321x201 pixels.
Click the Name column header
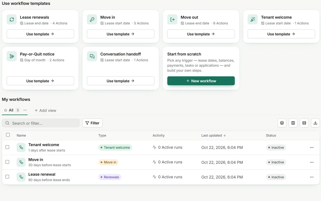[x=21, y=135]
